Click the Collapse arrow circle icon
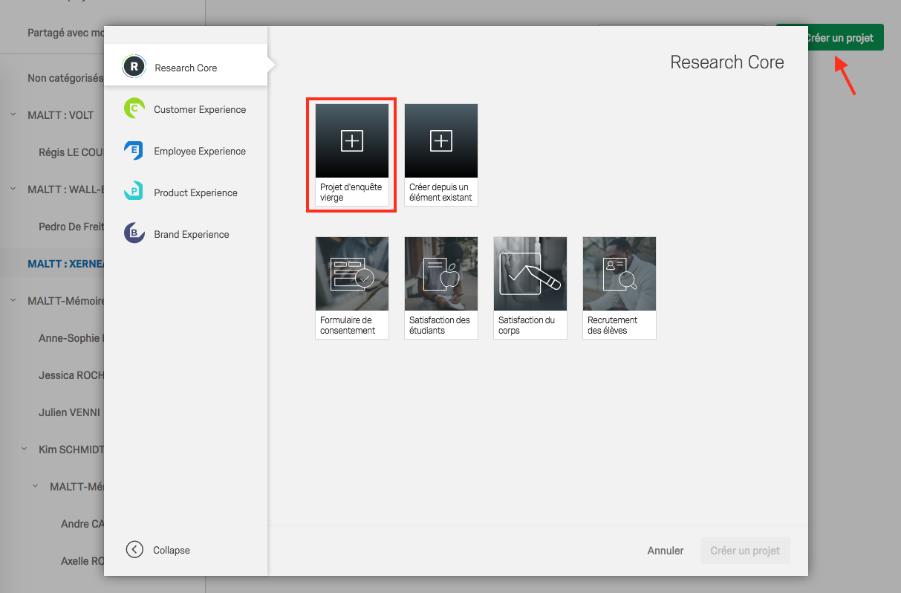Screen dimensions: 901x593 pos(134,550)
